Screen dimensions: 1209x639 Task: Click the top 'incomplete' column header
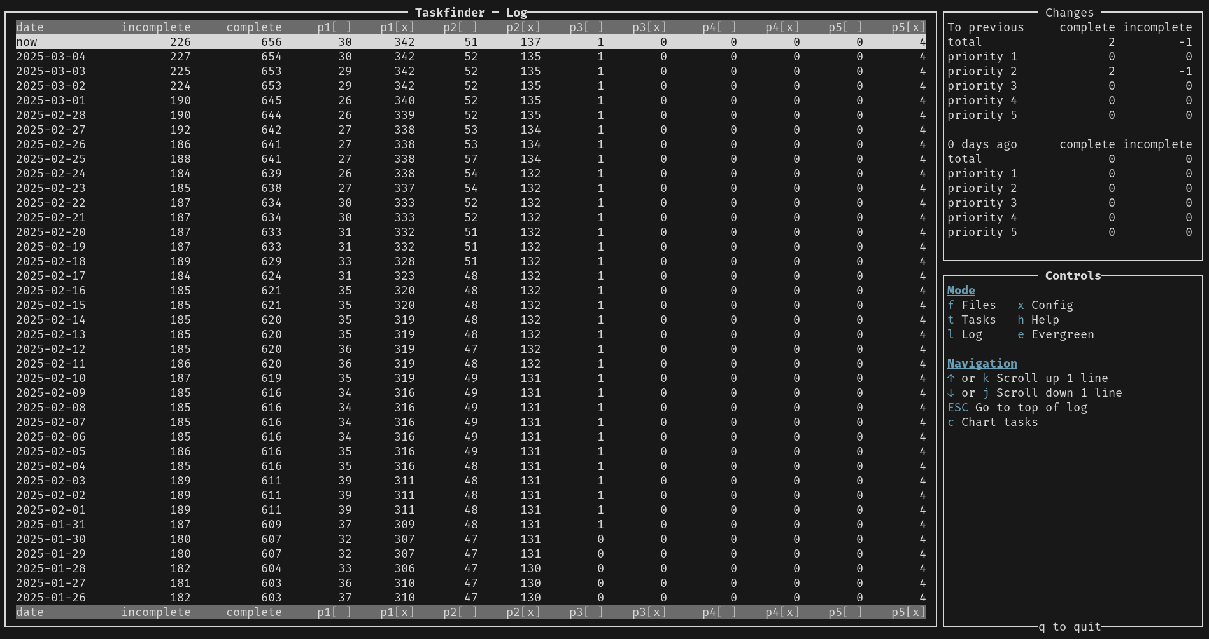(156, 27)
